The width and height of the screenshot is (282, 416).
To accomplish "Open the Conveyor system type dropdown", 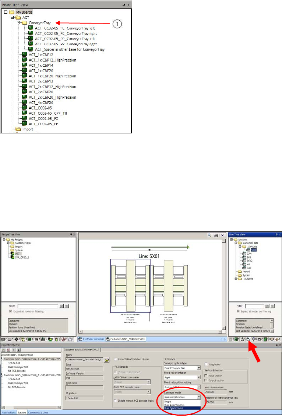I will (198, 368).
